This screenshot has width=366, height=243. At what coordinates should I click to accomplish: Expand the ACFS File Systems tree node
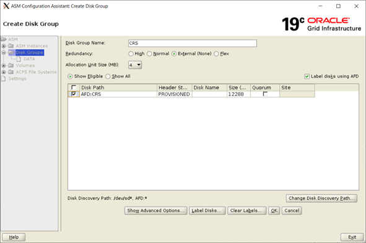(x=4, y=72)
